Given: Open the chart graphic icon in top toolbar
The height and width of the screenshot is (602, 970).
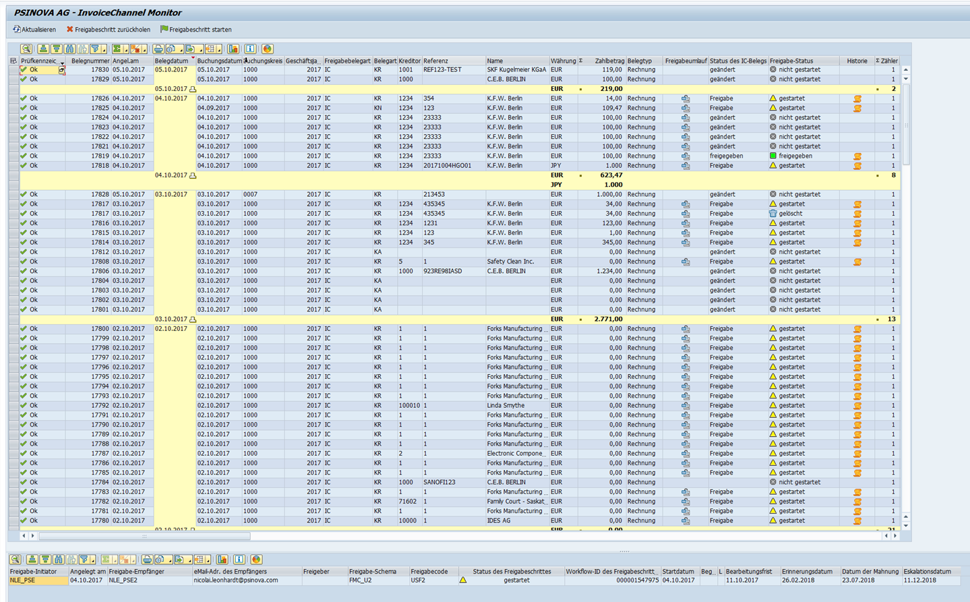Looking at the screenshot, I should 233,49.
